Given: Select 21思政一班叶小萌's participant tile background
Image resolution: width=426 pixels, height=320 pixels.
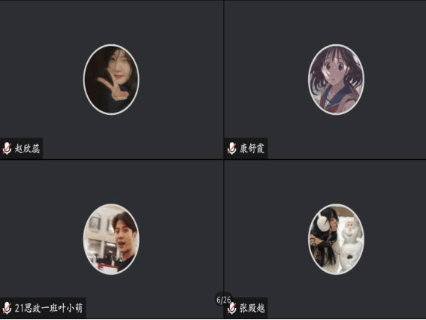Looking at the screenshot, I should coord(111,185).
